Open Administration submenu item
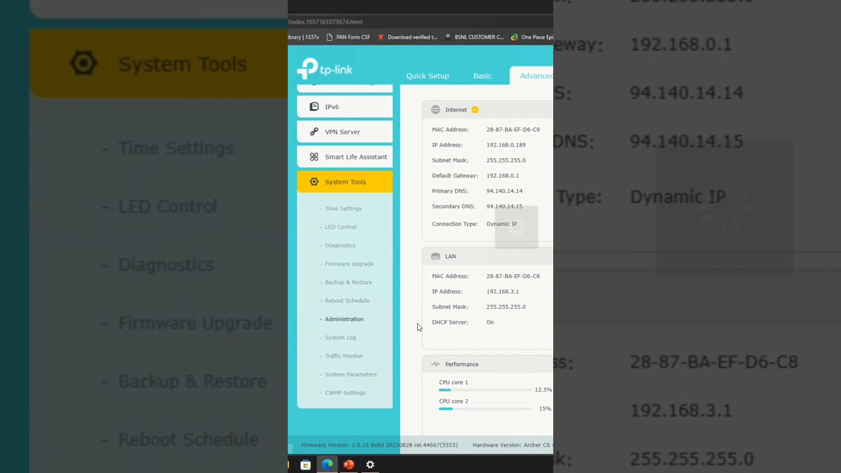The image size is (841, 473). pyautogui.click(x=344, y=319)
